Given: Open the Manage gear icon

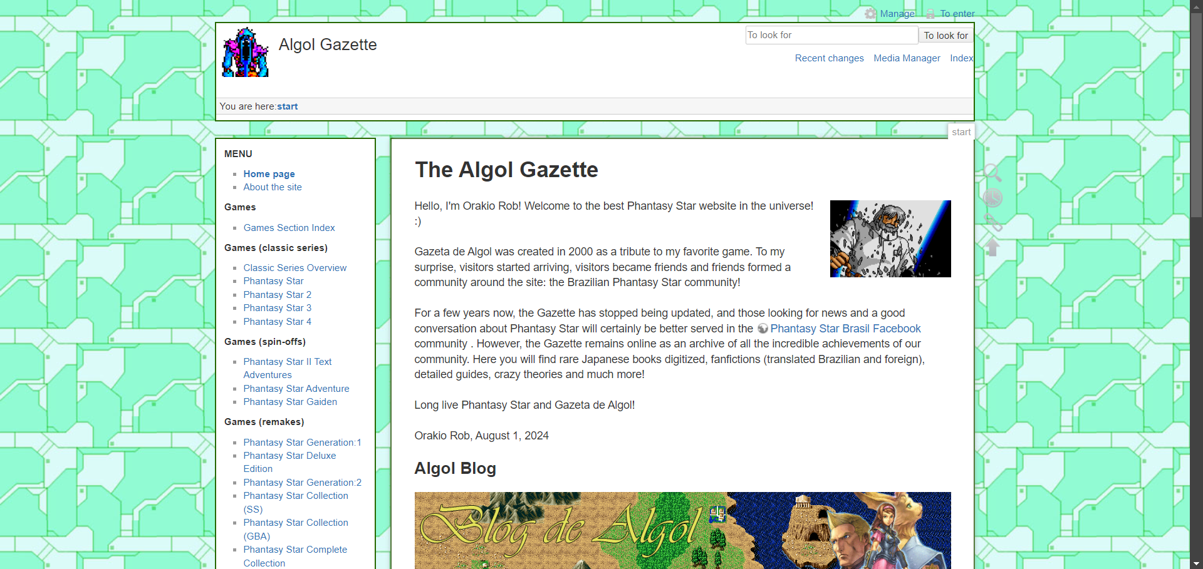Looking at the screenshot, I should pyautogui.click(x=870, y=14).
